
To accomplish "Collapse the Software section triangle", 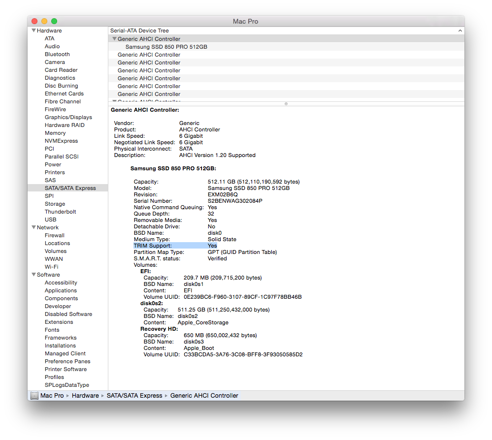I will point(33,275).
